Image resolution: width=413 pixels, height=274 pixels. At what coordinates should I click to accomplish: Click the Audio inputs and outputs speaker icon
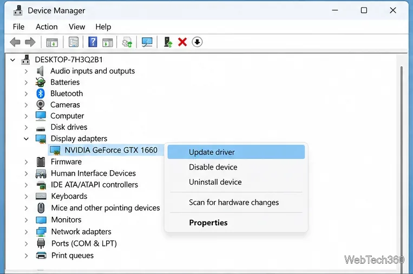coord(40,71)
